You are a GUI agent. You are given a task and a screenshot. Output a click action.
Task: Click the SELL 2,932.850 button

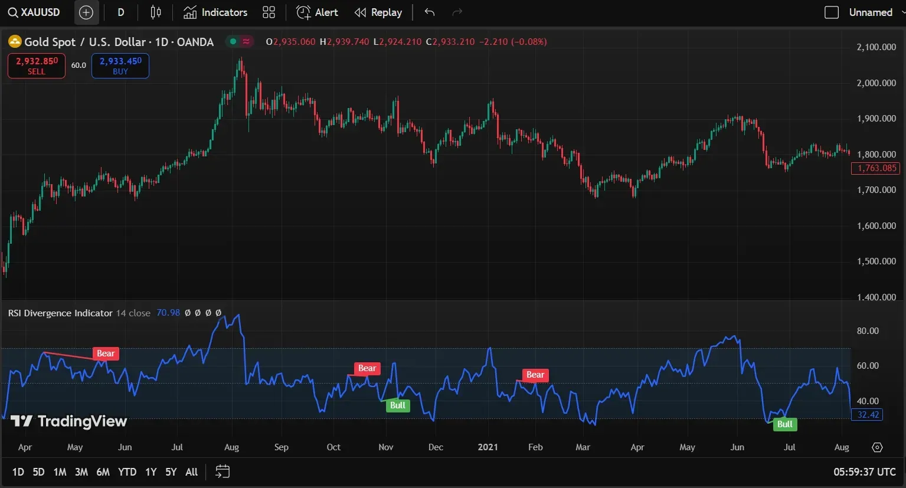[x=37, y=65]
